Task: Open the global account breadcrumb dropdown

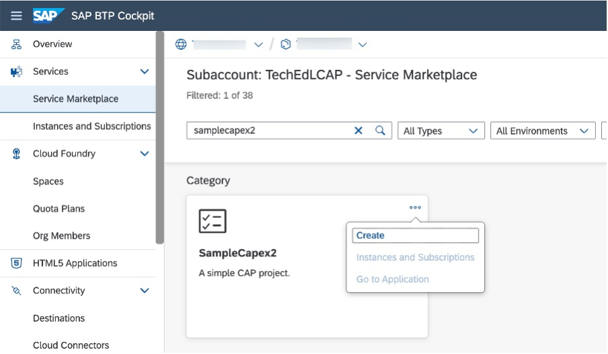Action: tap(259, 45)
